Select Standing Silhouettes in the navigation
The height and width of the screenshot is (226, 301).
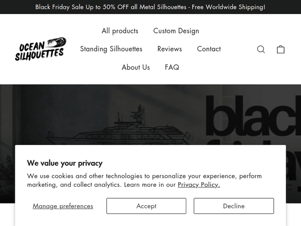[111, 49]
